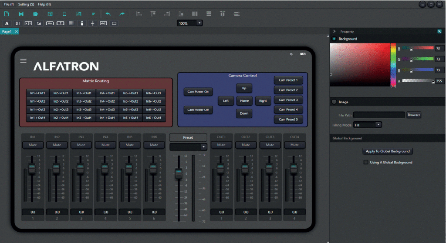
Task: Select the image widget tool
Action: pos(39,23)
